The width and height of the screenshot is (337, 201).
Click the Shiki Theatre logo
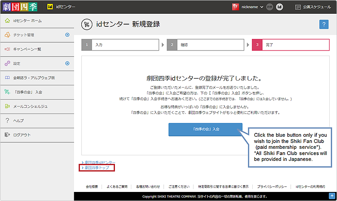(x=20, y=7)
